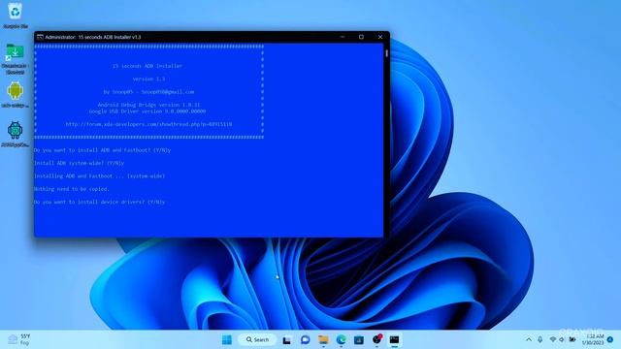Open the weather widget showing Fog
The height and width of the screenshot is (349, 621).
tap(19, 339)
